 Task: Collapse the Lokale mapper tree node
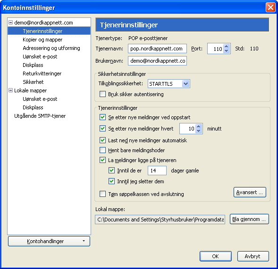pyautogui.click(x=11, y=90)
